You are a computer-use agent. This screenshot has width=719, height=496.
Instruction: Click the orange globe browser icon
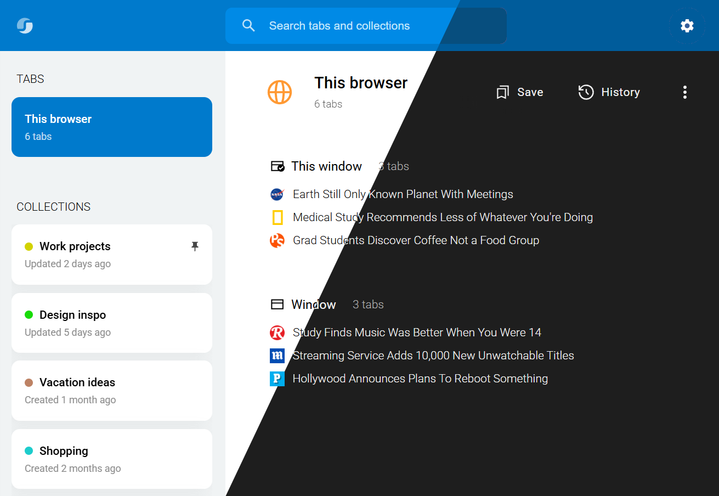click(x=280, y=92)
